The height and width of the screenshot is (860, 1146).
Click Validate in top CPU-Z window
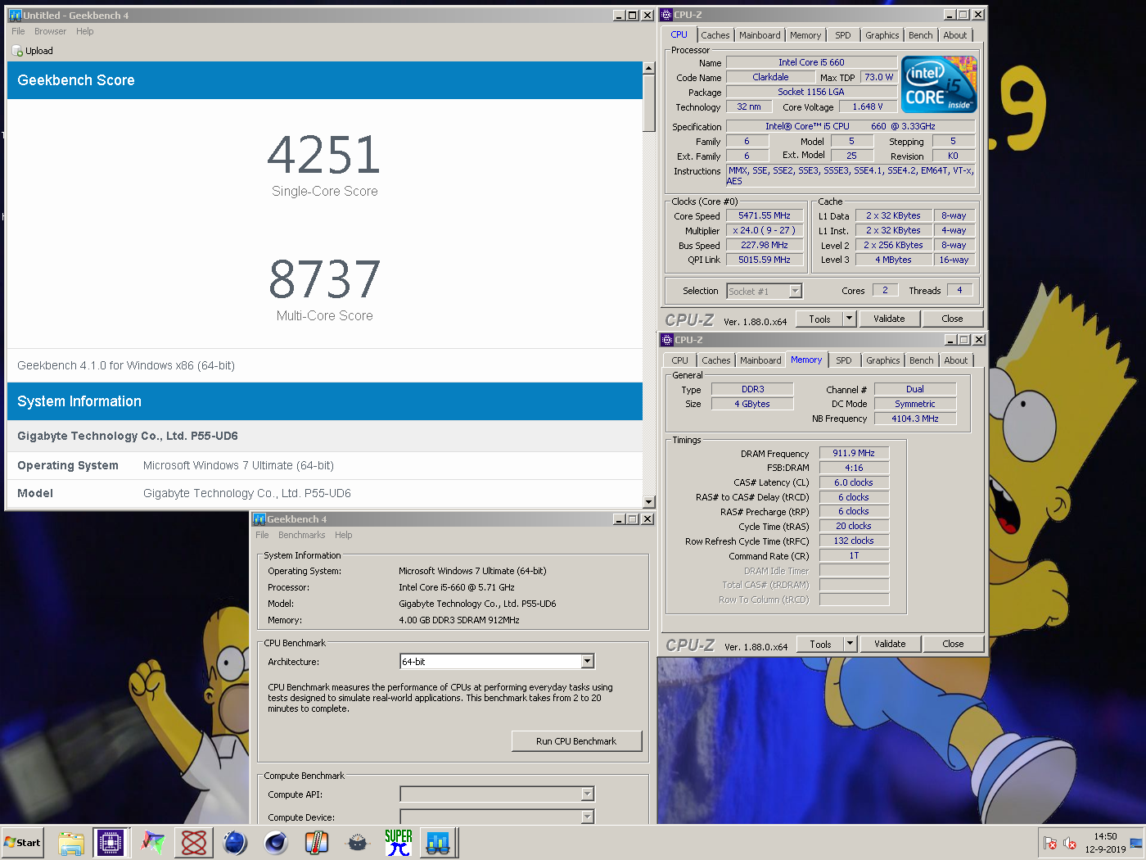point(889,319)
